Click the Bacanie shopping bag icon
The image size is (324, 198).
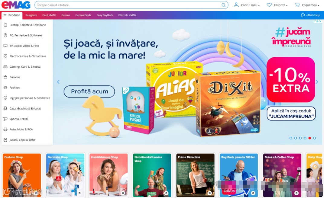(5, 77)
